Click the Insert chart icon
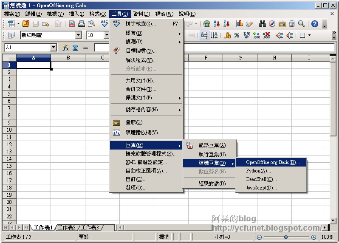This screenshot has height=243, width=339. [240, 24]
